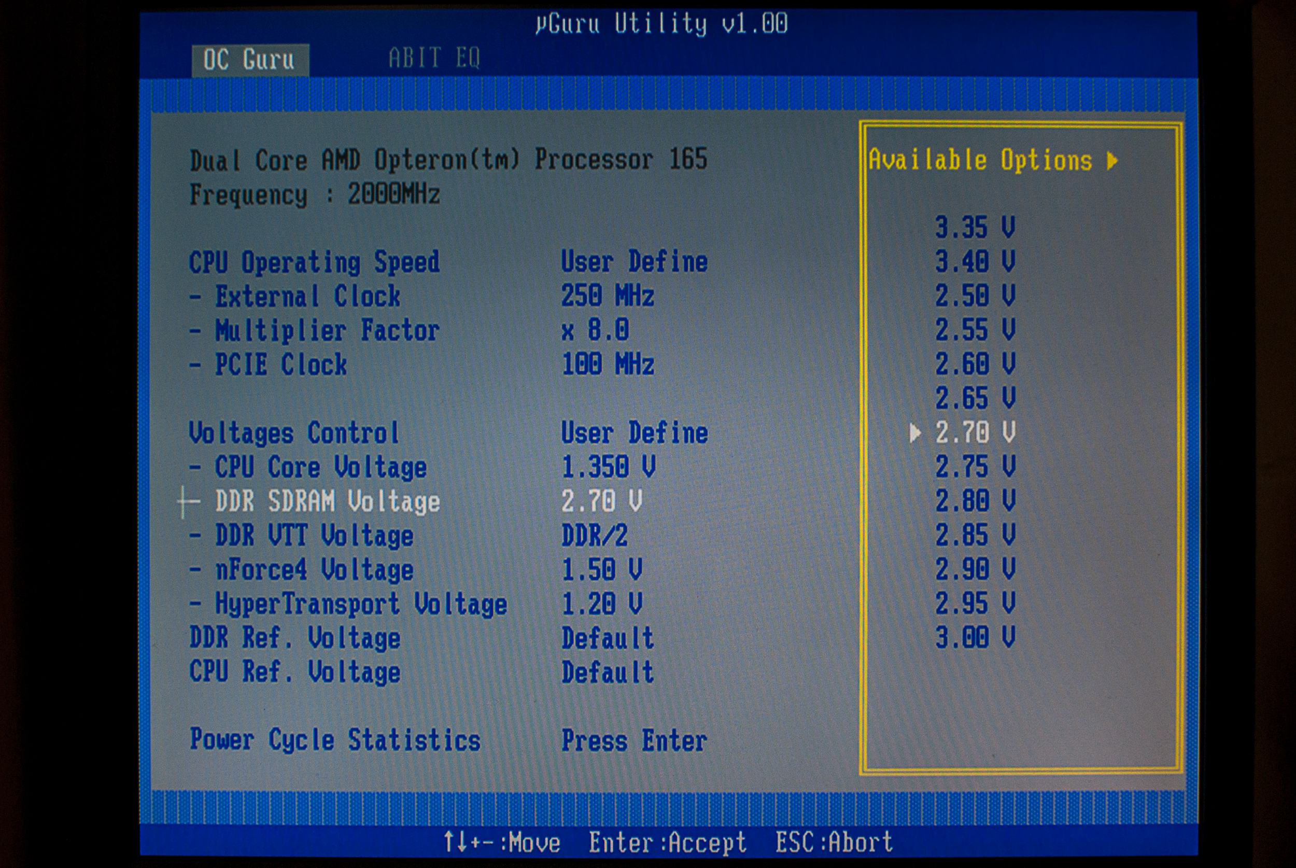Choose the 2.90 V option

[975, 569]
